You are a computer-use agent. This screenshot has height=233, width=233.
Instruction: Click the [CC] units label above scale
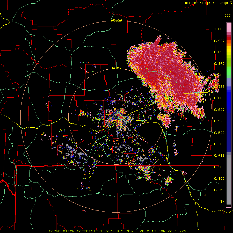click(221, 18)
